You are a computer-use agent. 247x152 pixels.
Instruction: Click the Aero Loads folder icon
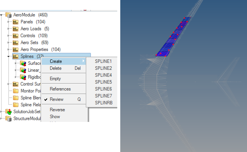(x=16, y=29)
